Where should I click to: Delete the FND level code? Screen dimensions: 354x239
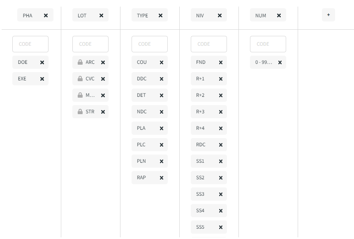tap(221, 63)
